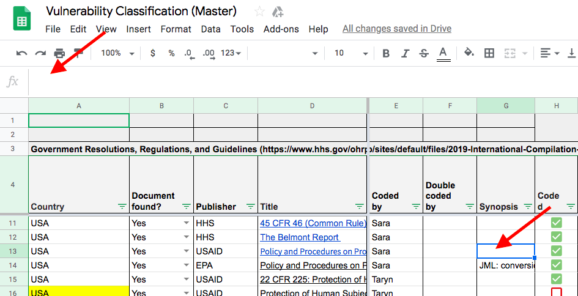This screenshot has width=578, height=296.
Task: Open the Yes dropdown in row 11
Action: point(187,223)
